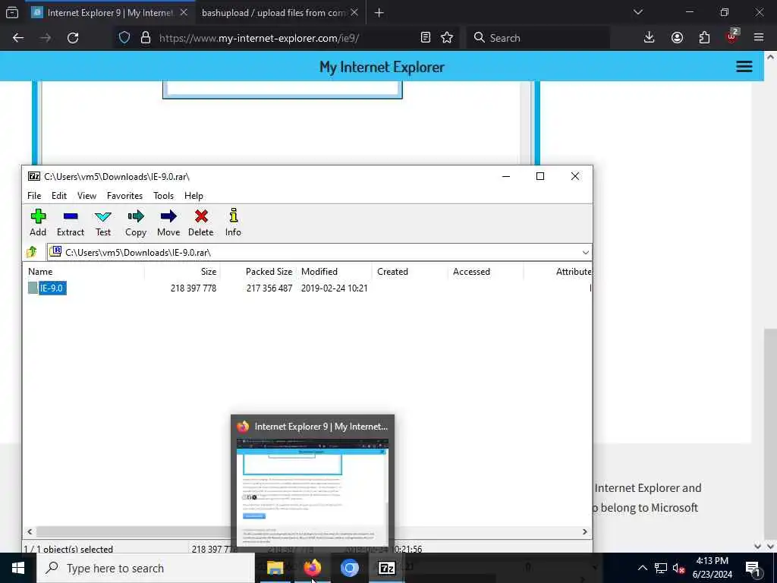Open the Help menu
The width and height of the screenshot is (777, 583).
[x=193, y=196]
